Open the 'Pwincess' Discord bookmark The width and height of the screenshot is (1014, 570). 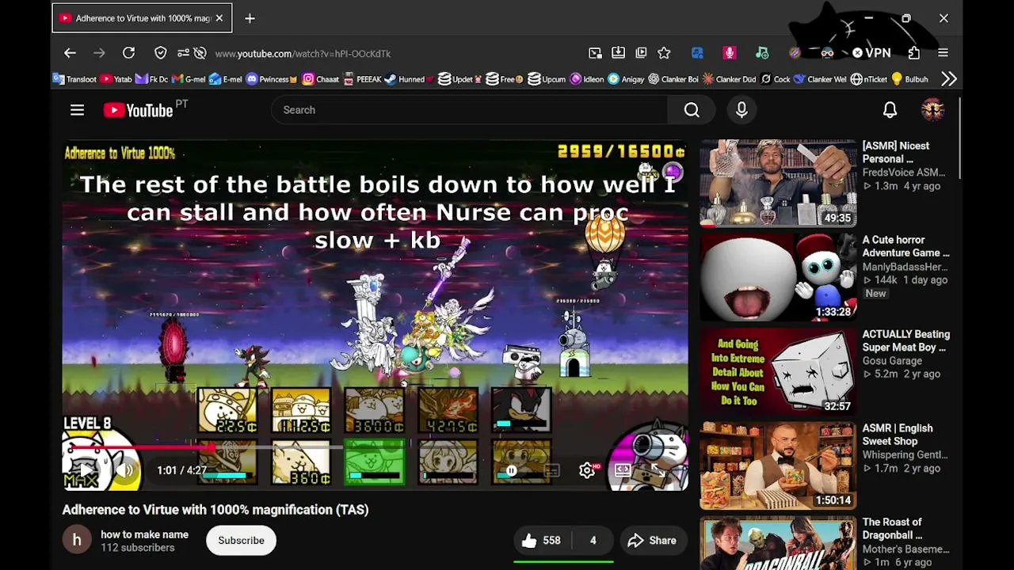pos(272,79)
